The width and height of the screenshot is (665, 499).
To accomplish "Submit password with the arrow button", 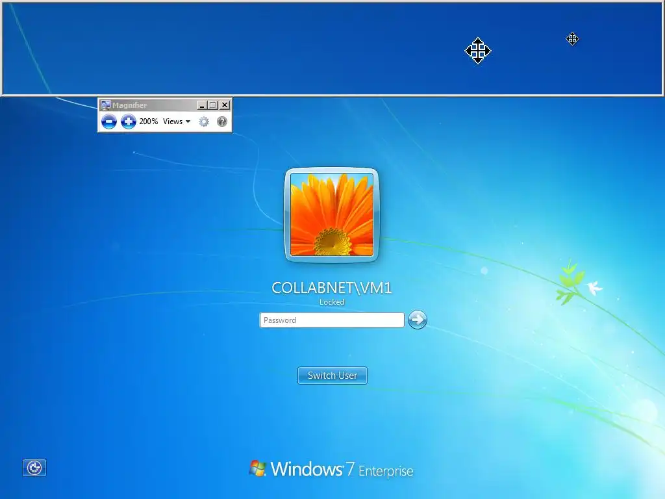I will (418, 320).
